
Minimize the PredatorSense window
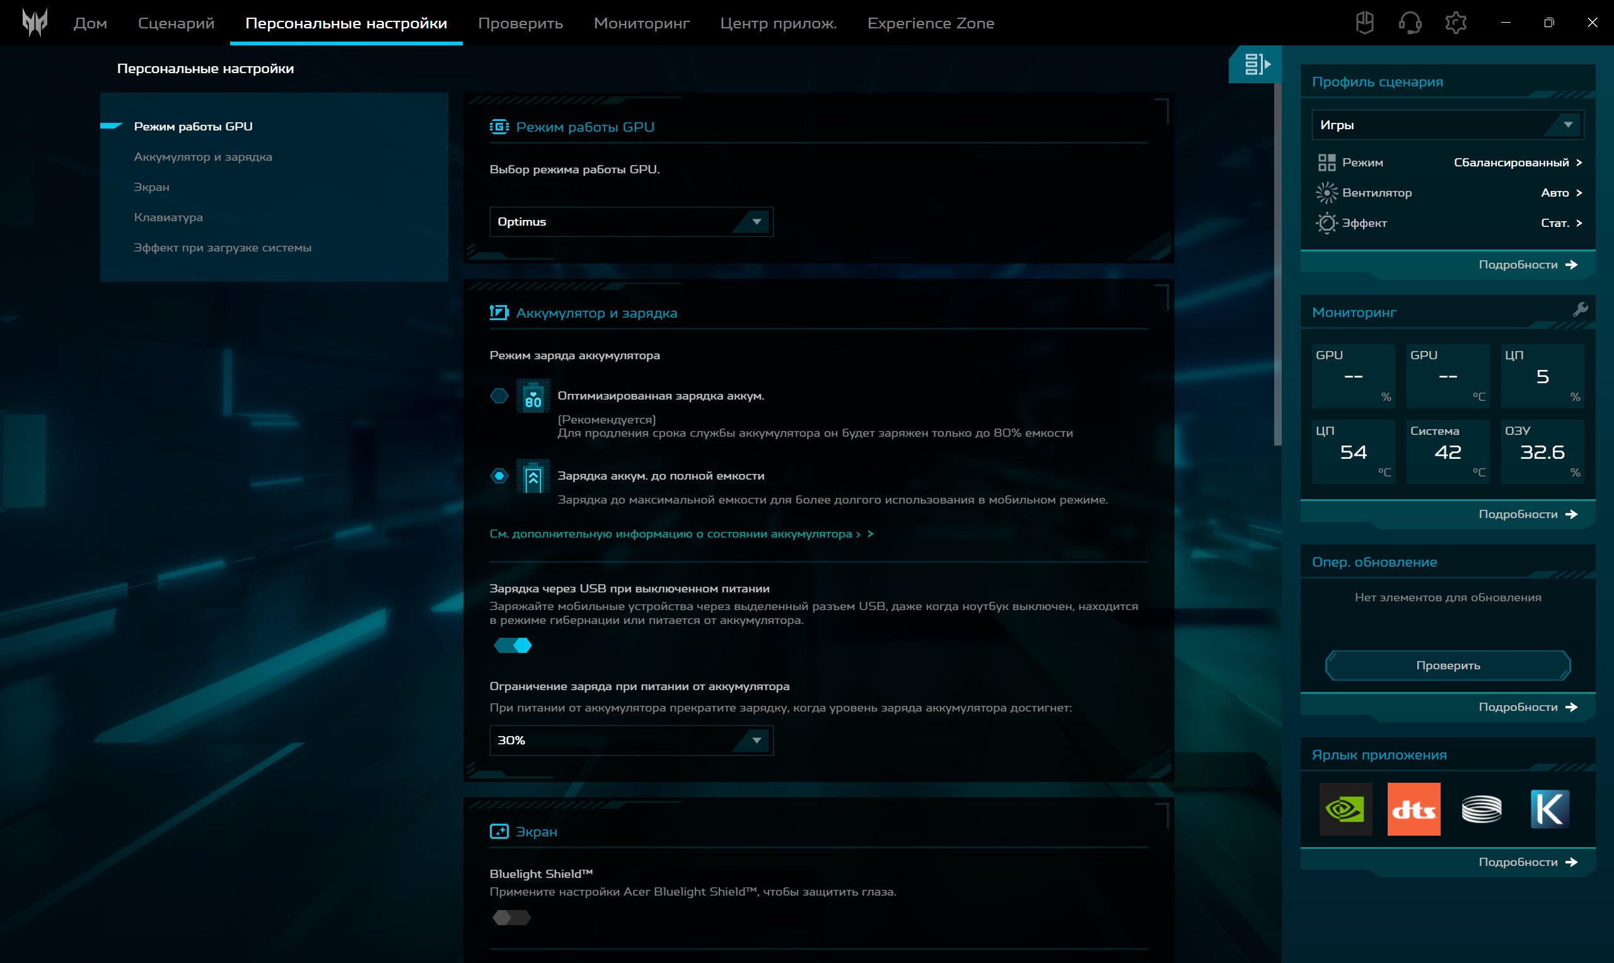coord(1506,23)
